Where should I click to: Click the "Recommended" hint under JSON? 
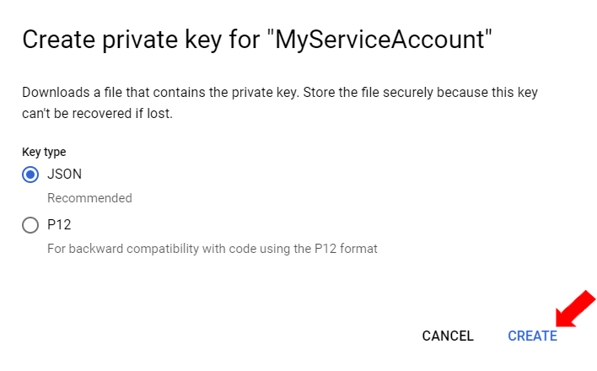click(x=89, y=198)
